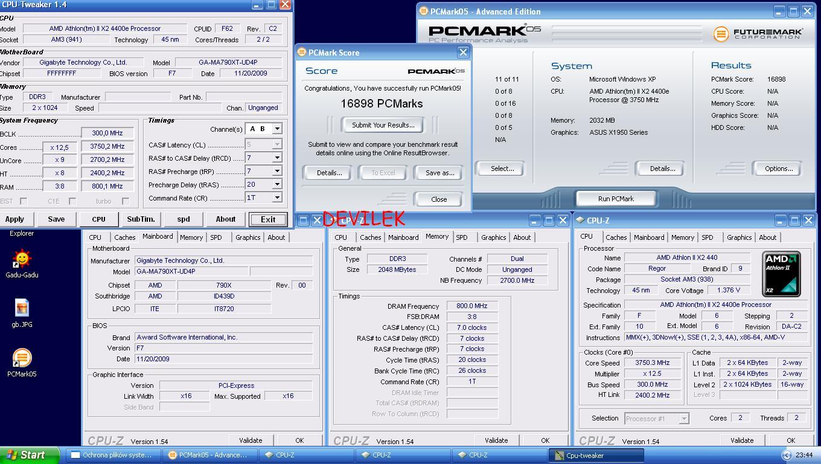Open the Command Rate (CR) dropdown in CPU-Tweaker
The image size is (821, 464).
[x=277, y=198]
